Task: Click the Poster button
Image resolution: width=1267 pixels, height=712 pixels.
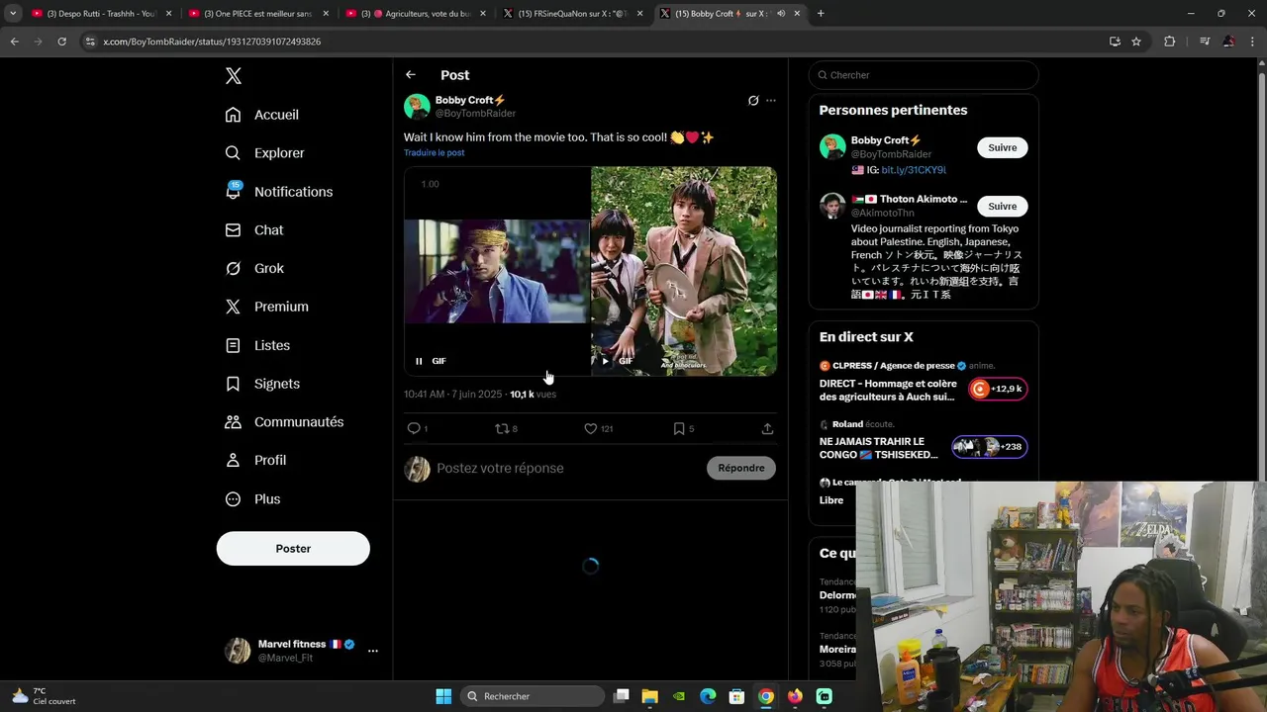Action: (x=293, y=549)
